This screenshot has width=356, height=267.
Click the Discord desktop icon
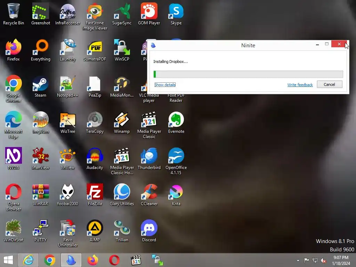[149, 231]
